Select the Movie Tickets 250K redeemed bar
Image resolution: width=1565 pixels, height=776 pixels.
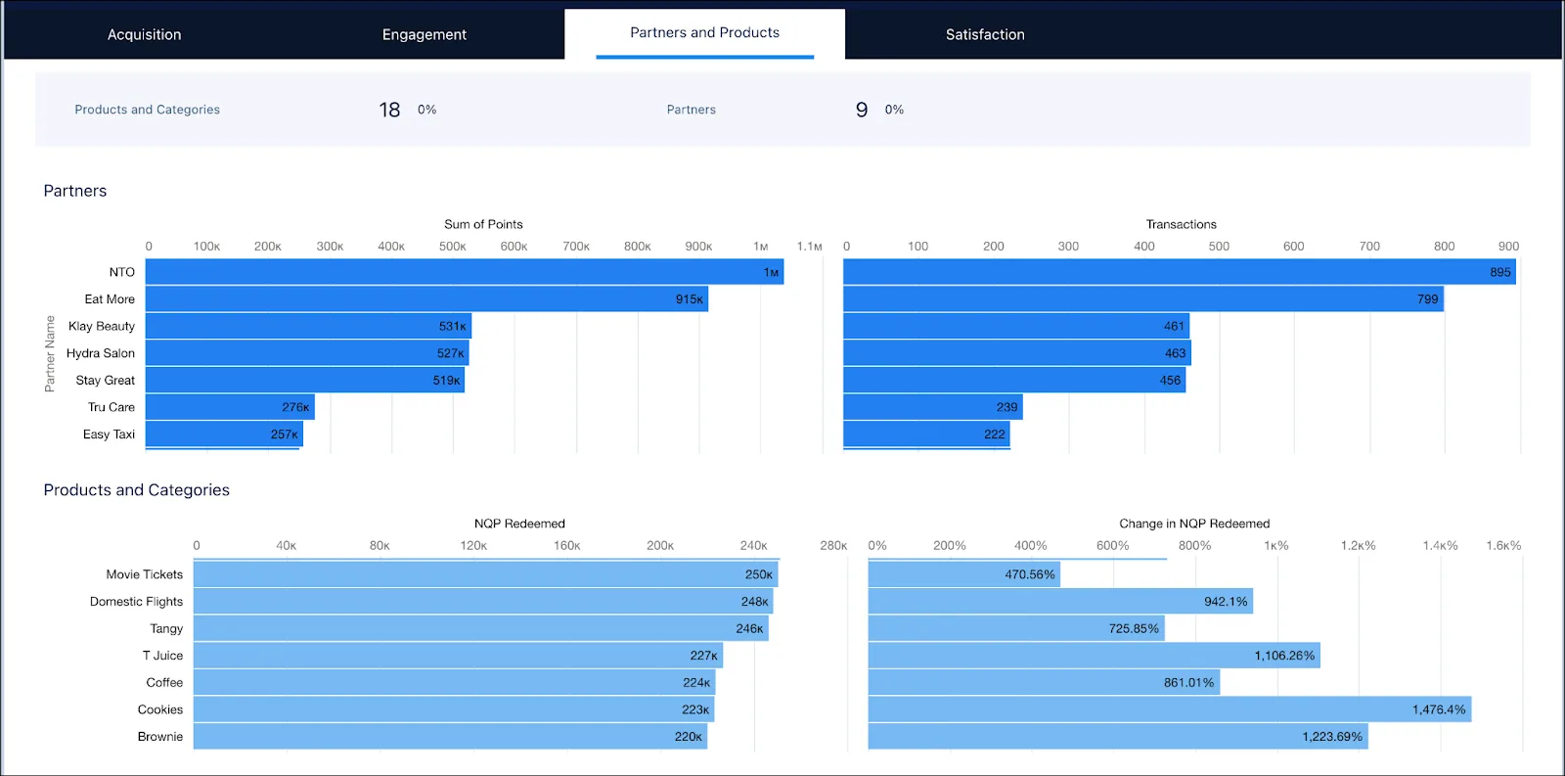[x=485, y=574]
